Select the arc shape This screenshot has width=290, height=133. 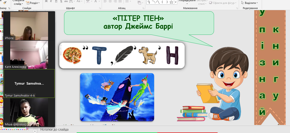click(153, 2)
